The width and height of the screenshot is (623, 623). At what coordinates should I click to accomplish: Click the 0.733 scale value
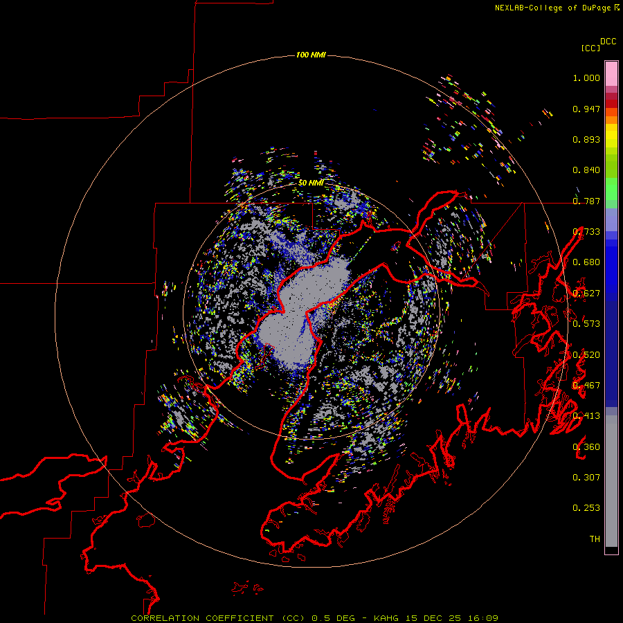pyautogui.click(x=586, y=232)
